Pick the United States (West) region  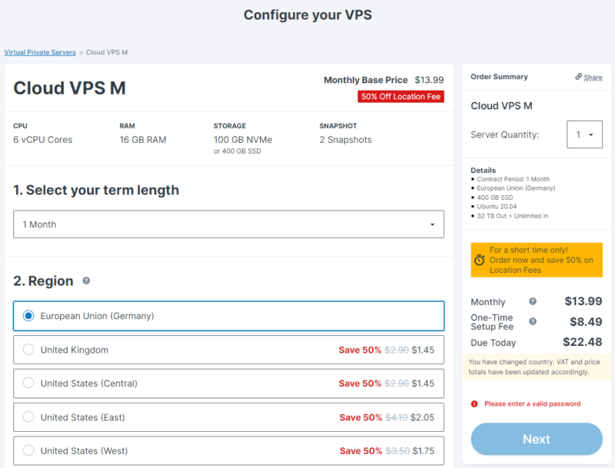point(28,451)
